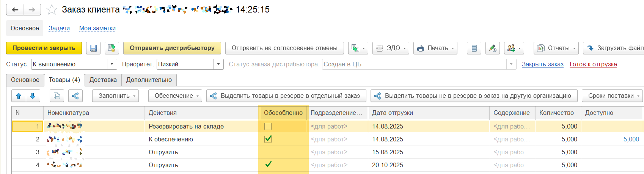Click the split row icon
This screenshot has width=644, height=174.
(x=75, y=96)
